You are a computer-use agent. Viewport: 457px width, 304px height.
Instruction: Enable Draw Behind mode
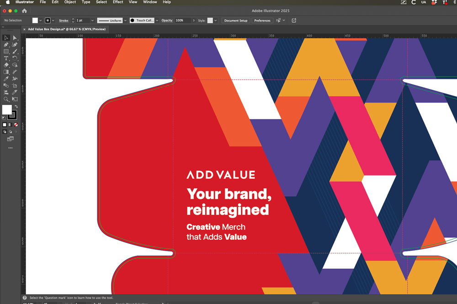click(10, 132)
